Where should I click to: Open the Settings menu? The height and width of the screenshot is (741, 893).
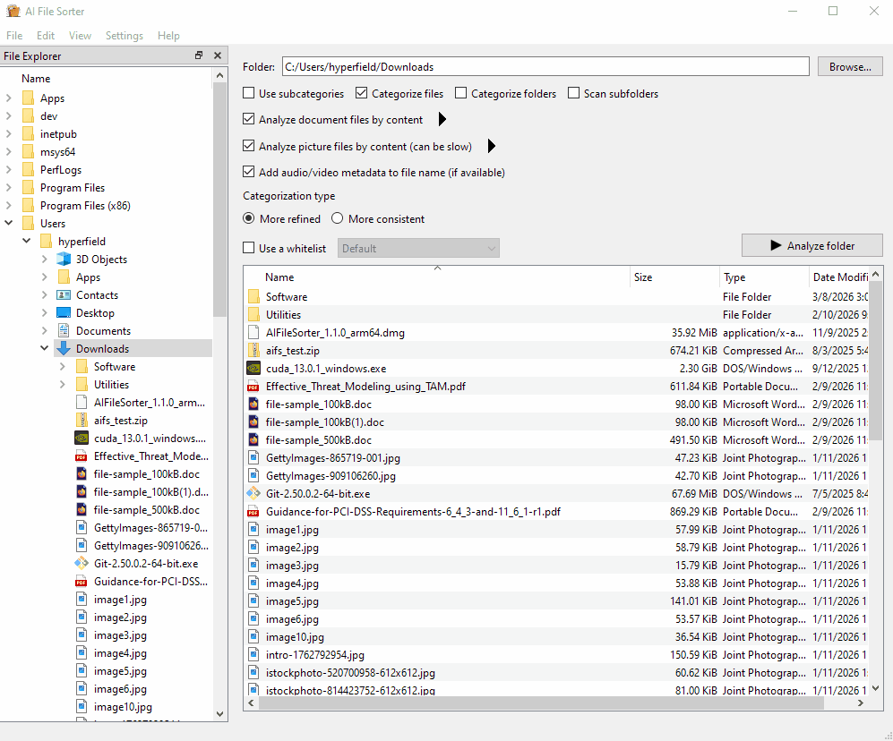[124, 36]
